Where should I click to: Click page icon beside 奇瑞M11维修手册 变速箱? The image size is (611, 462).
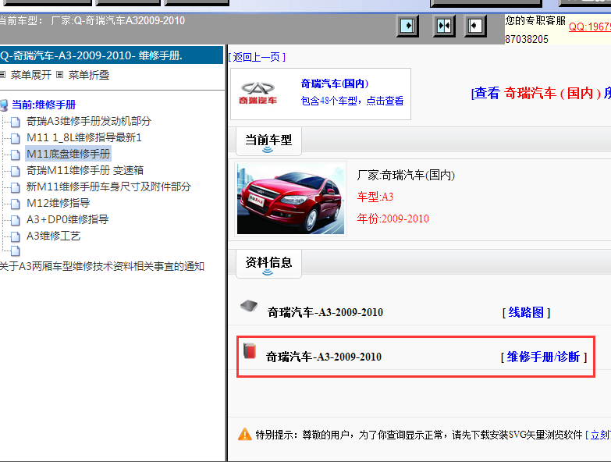[15, 171]
